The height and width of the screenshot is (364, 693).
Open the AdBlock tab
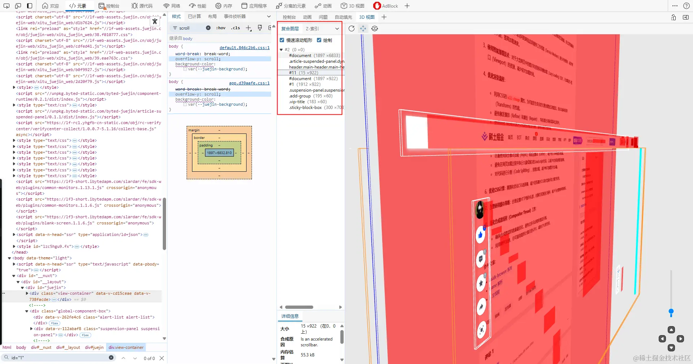coord(386,6)
